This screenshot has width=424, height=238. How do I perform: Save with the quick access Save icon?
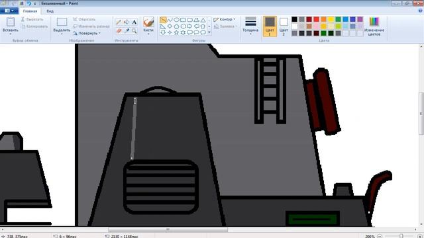(x=22, y=3)
